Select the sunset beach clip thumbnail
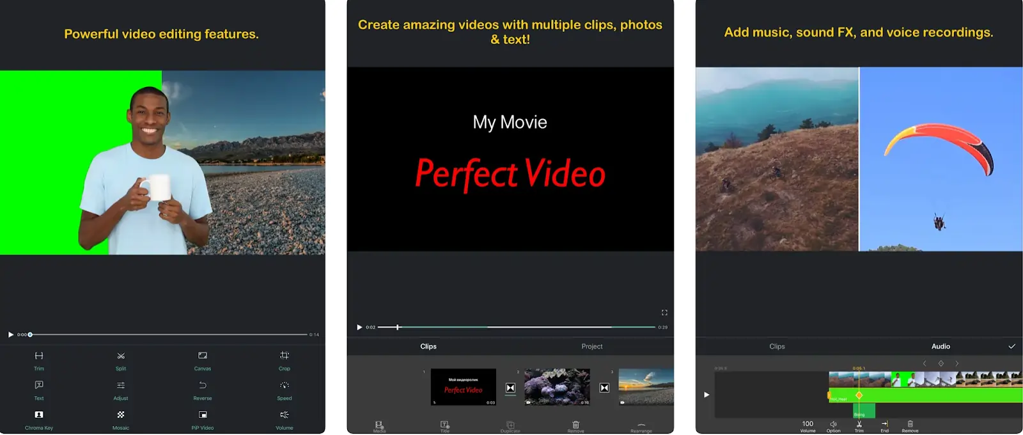Image resolution: width=1023 pixels, height=435 pixels. 646,387
